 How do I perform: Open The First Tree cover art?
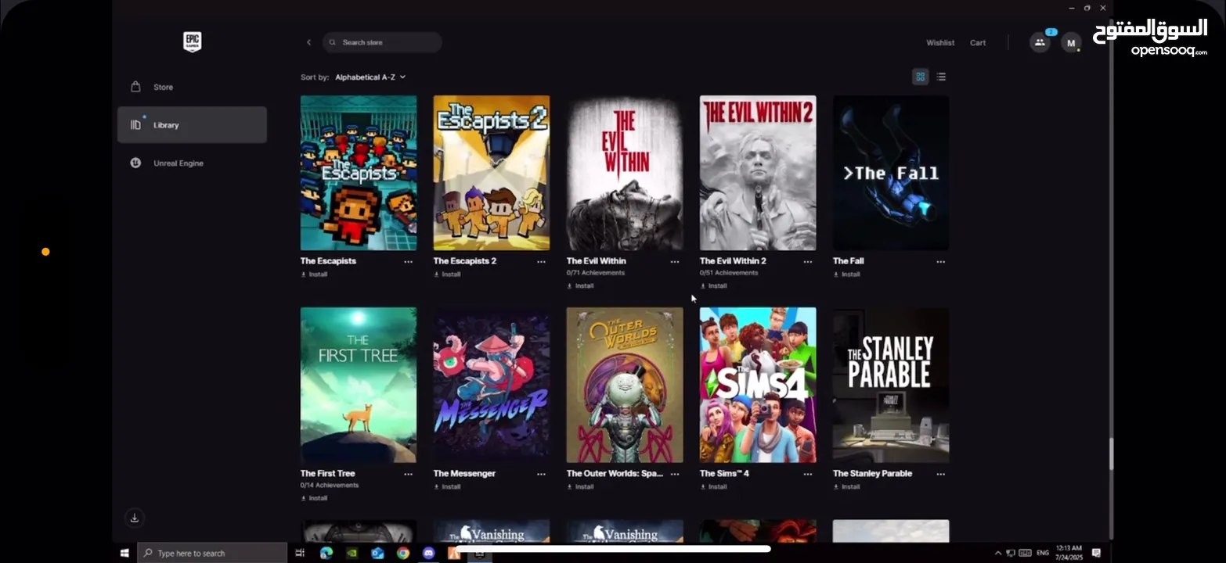point(359,385)
